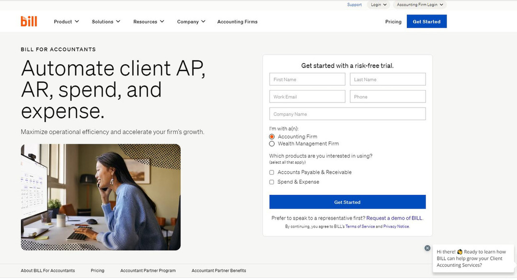Tick the Spend & Expense checkbox

272,182
